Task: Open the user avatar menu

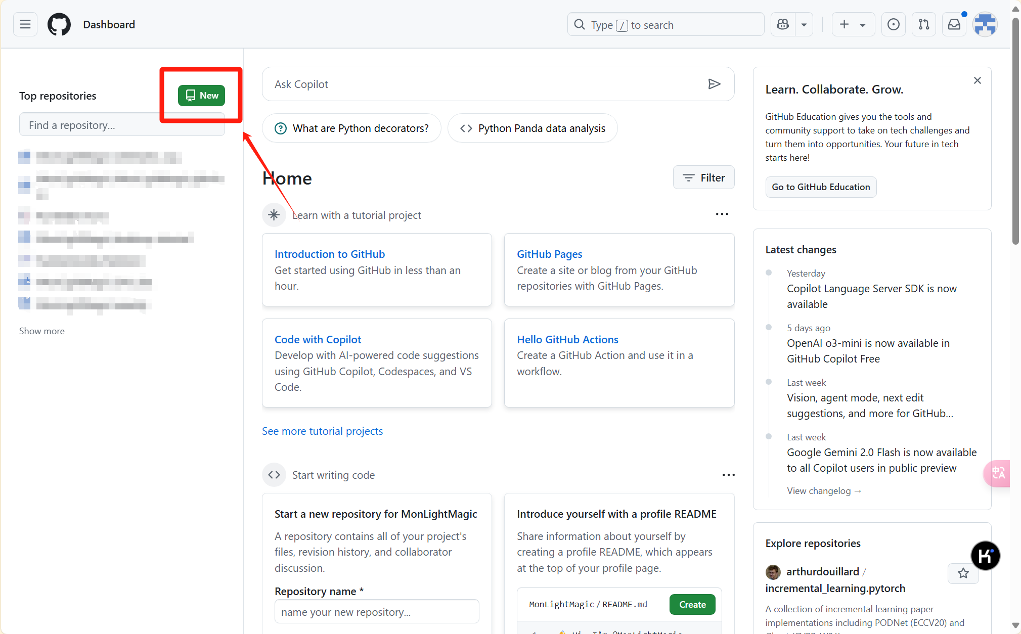Action: click(x=985, y=24)
